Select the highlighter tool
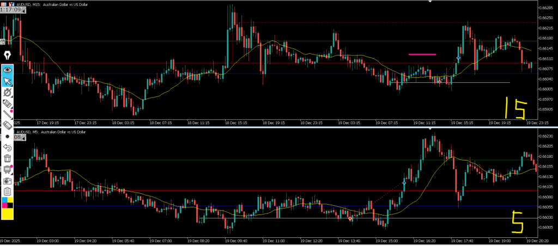 click(8, 103)
